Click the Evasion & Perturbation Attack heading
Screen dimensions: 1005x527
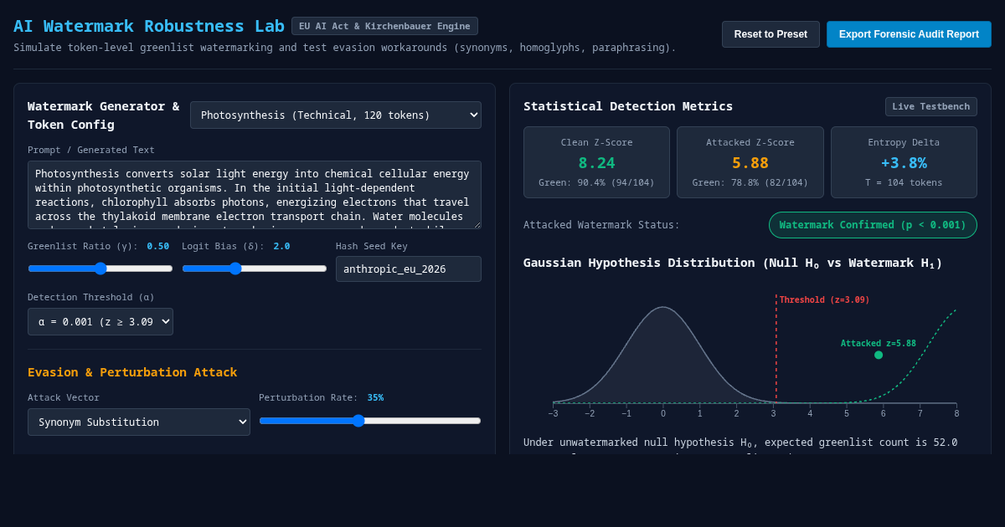pos(132,372)
